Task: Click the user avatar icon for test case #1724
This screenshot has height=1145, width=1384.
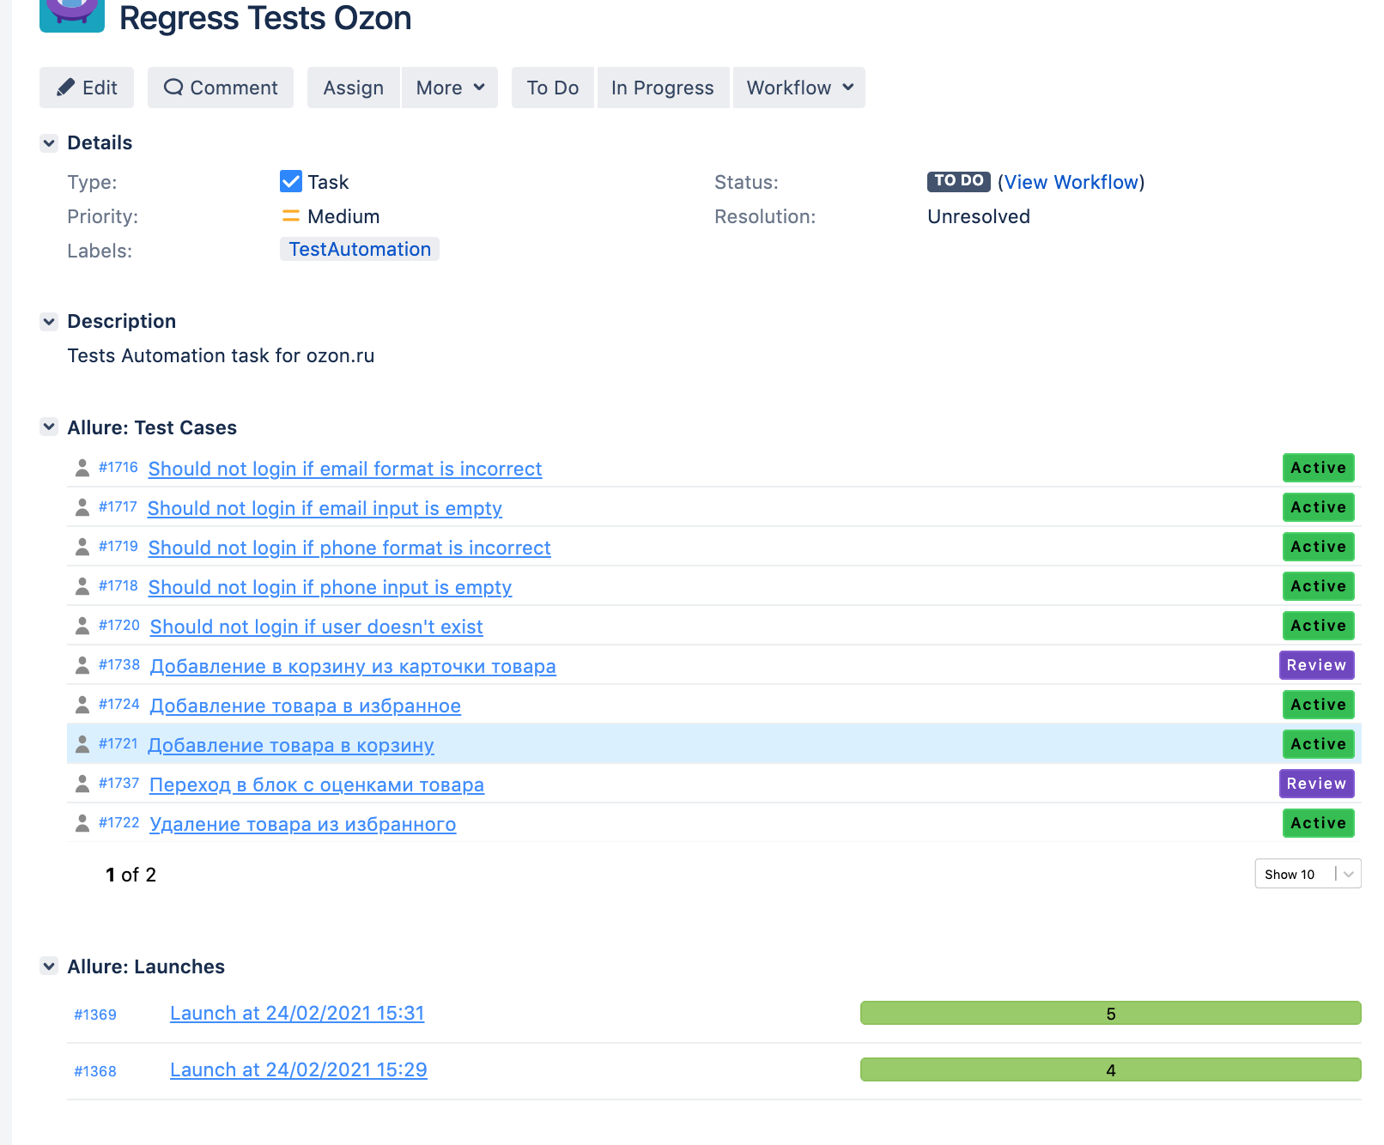Action: (82, 705)
